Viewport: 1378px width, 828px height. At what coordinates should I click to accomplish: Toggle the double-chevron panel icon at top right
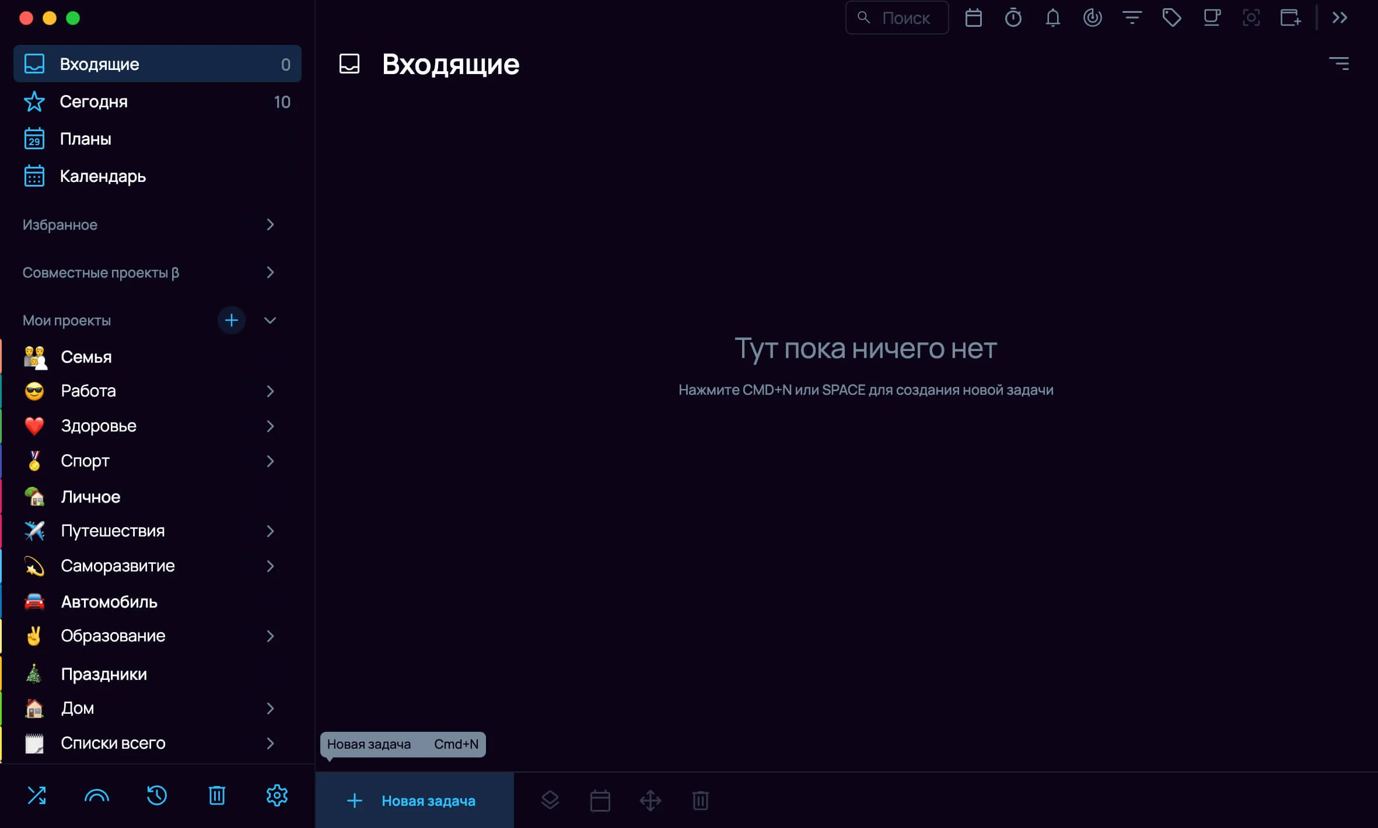[x=1339, y=18]
